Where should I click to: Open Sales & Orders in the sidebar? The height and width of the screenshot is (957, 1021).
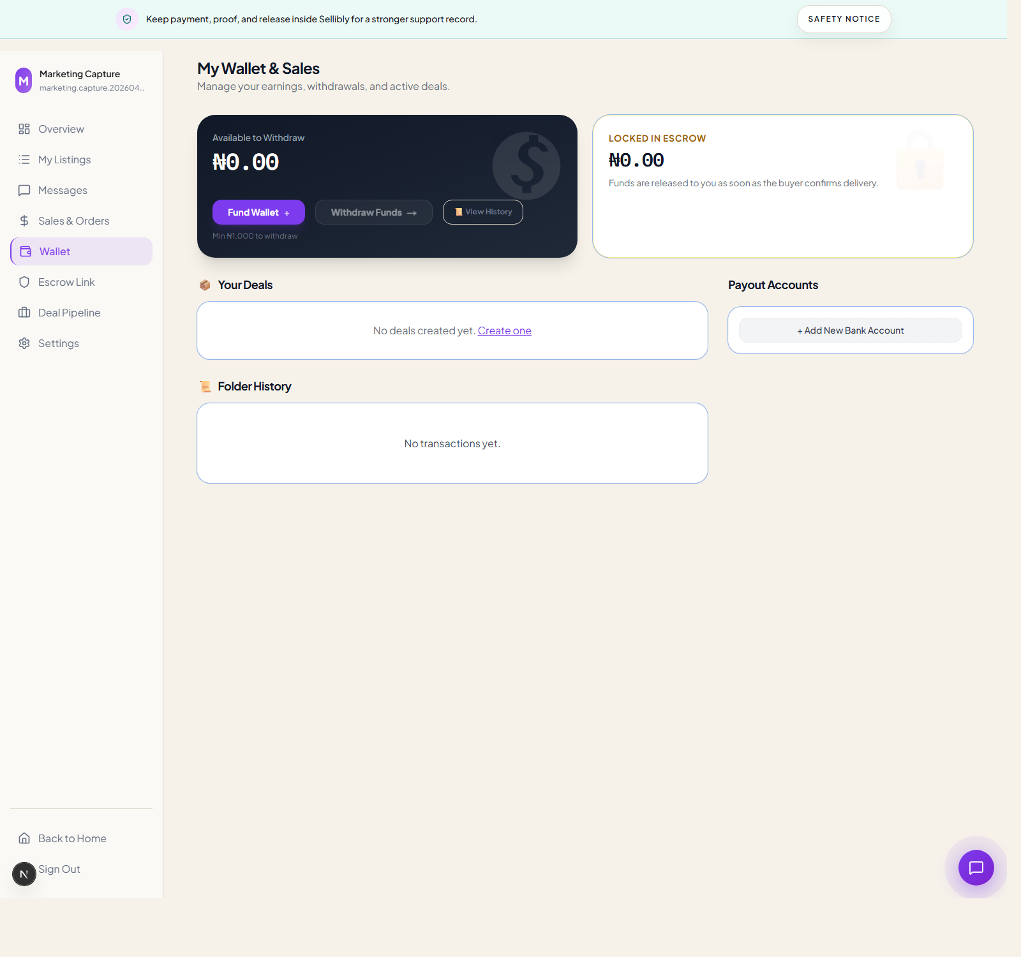[81, 221]
